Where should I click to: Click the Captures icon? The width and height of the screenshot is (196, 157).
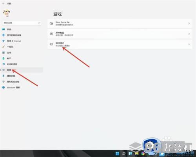[51, 34]
